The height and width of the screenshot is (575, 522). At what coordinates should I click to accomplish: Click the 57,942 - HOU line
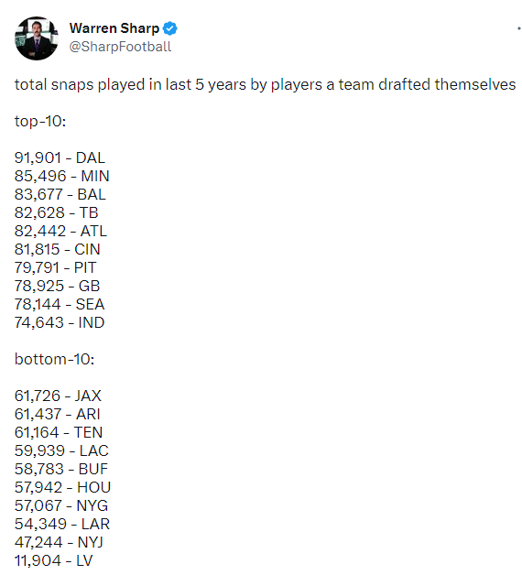pyautogui.click(x=62, y=488)
